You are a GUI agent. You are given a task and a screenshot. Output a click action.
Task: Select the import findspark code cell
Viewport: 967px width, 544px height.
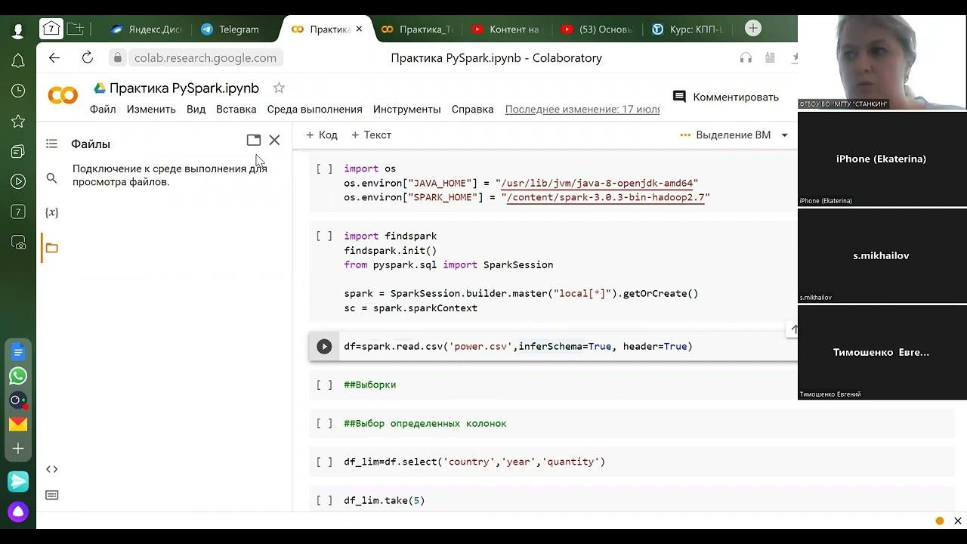click(x=553, y=272)
